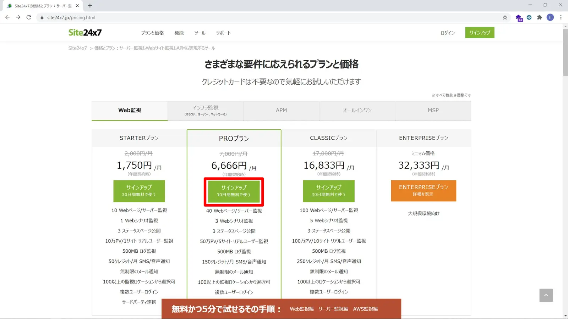This screenshot has width=568, height=319.
Task: Go back with the browser back arrow
Action: tap(7, 17)
